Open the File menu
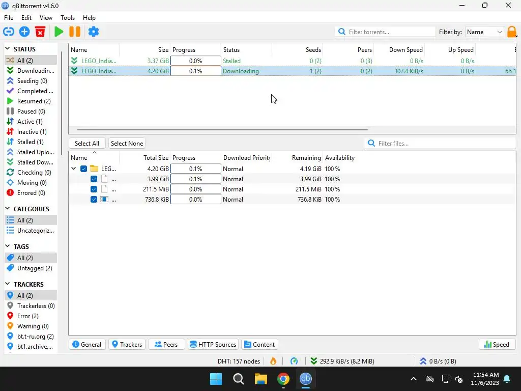This screenshot has height=391, width=521. pos(9,18)
